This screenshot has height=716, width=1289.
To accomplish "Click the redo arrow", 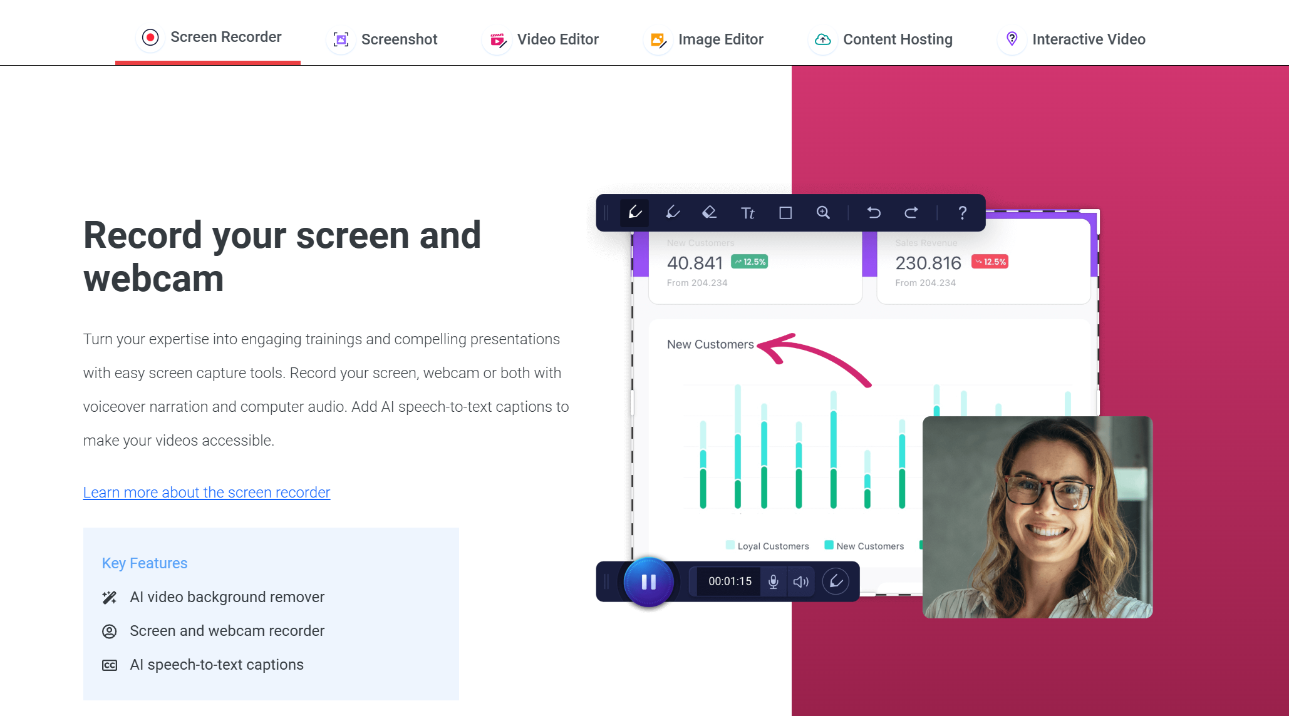I will 911,213.
